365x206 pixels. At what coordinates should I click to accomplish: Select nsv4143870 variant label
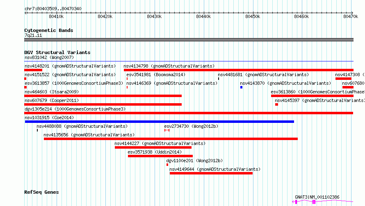pos(285,83)
